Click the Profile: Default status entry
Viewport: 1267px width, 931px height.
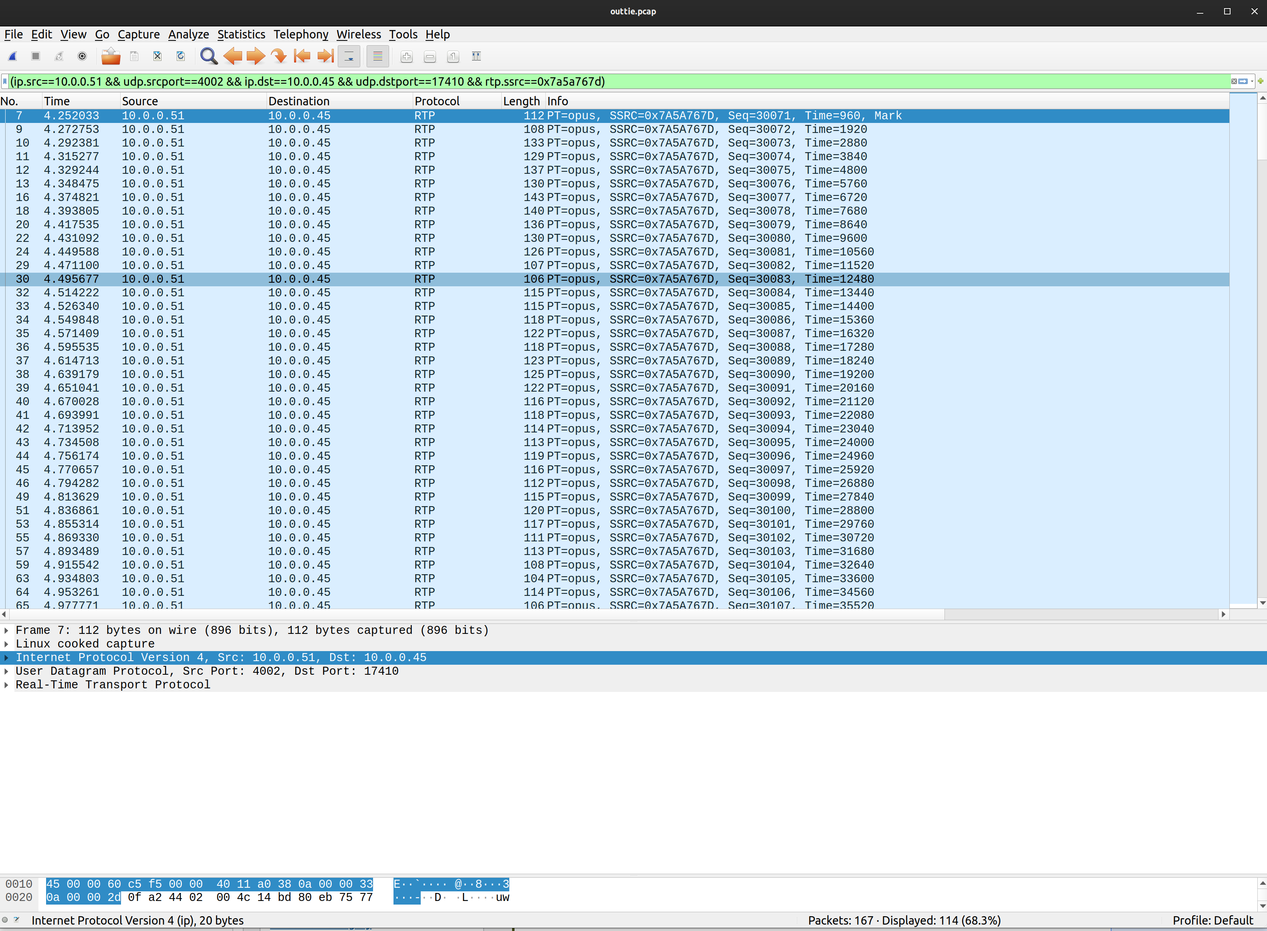click(1213, 920)
